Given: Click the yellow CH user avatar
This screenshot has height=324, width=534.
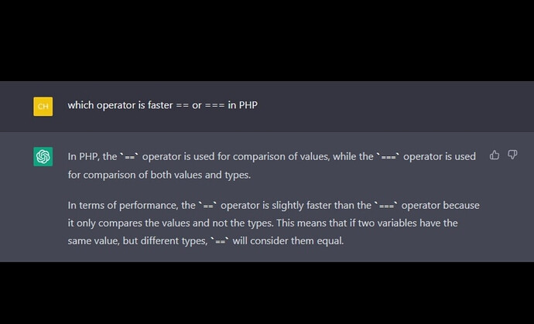Looking at the screenshot, I should pyautogui.click(x=43, y=106).
